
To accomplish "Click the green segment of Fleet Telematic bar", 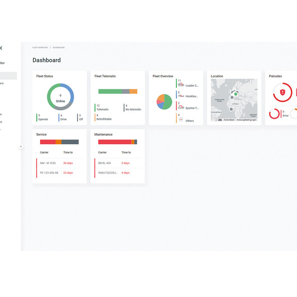I will (x=109, y=91).
